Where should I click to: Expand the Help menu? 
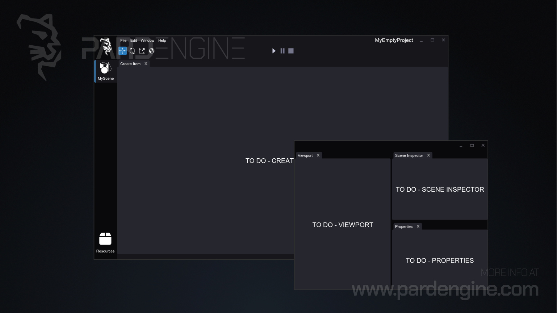click(162, 41)
